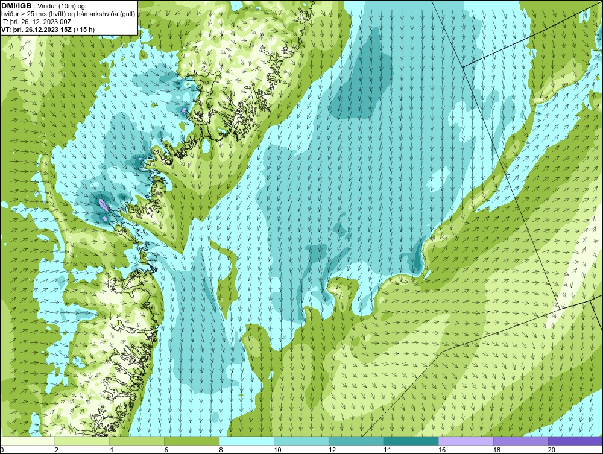The image size is (603, 454).
Task: Click the above-20 m/s dark violet legend swatch
Action: [x=575, y=441]
